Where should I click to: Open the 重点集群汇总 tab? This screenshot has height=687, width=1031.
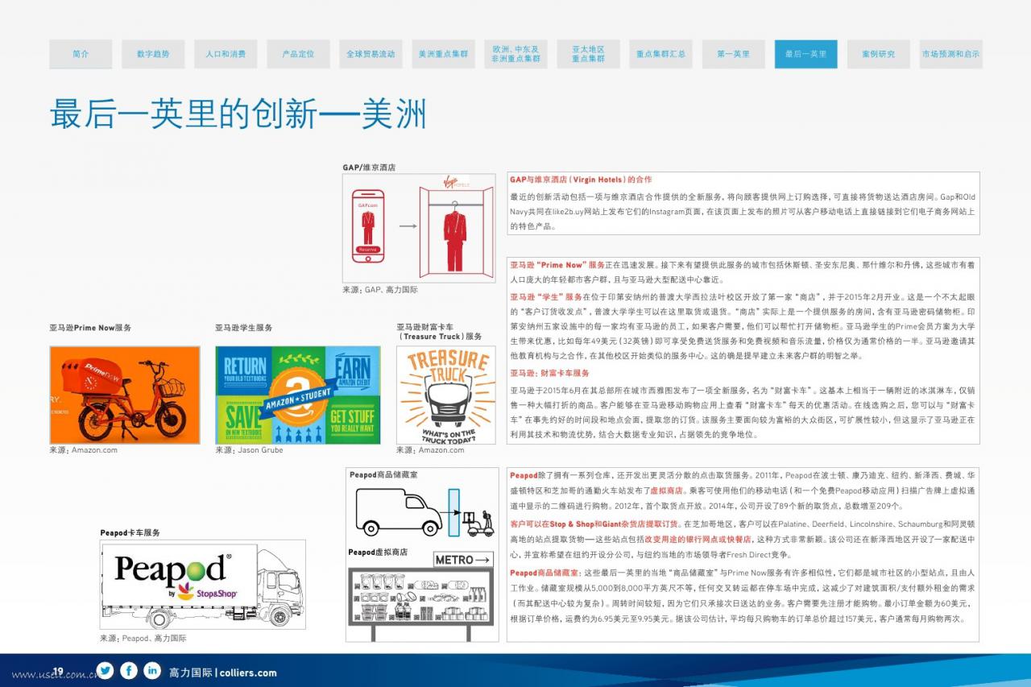click(660, 54)
